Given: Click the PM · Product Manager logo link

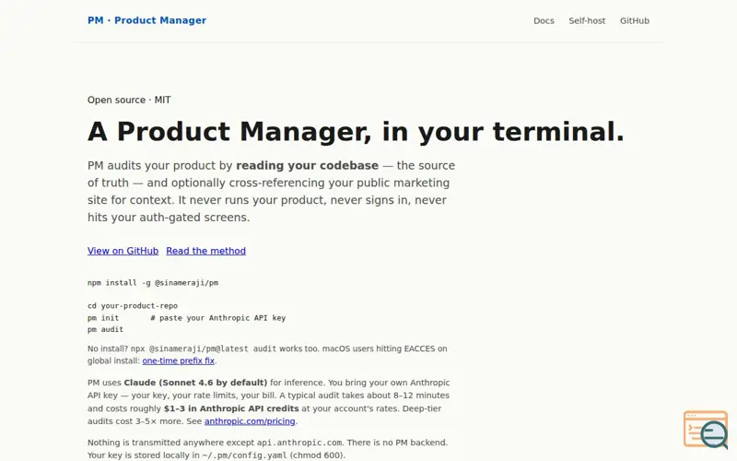Looking at the screenshot, I should (x=146, y=20).
